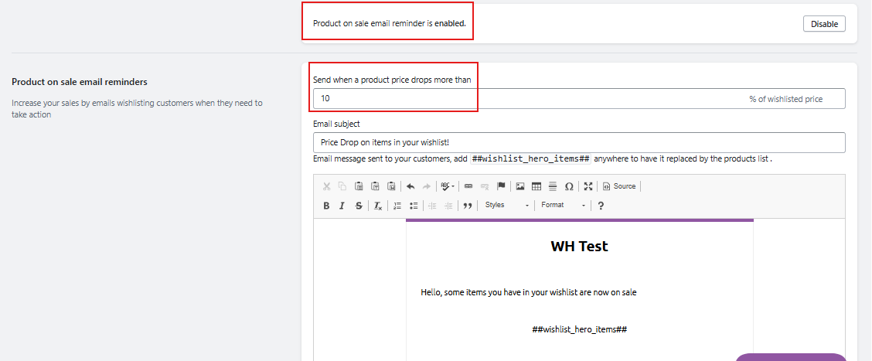Toggle bold formatting
Viewport: 872px width, 361px height.
[x=326, y=206]
